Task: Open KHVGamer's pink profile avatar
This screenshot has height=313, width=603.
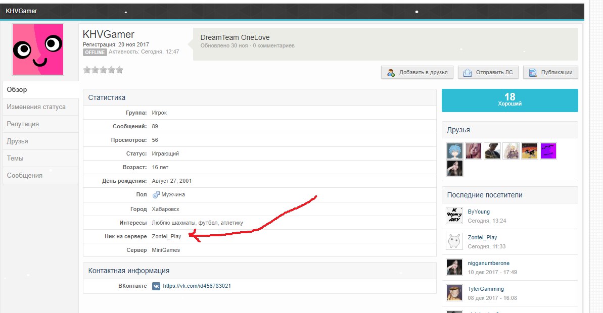Action: click(x=38, y=49)
